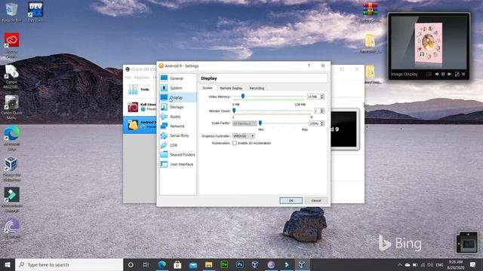Screen dimensions: 483x271
Task: Switch to the Remote Display tab
Action: (x=231, y=88)
